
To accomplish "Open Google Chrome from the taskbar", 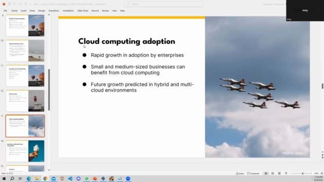I will tap(45, 178).
